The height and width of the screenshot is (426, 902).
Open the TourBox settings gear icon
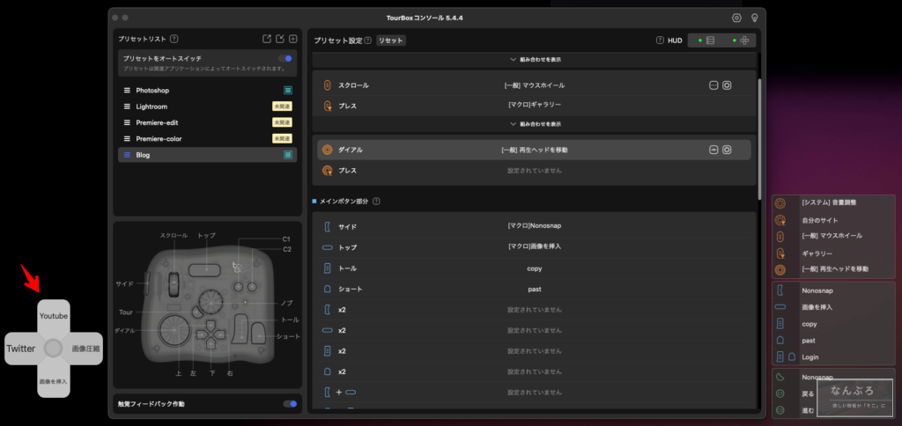(x=736, y=18)
